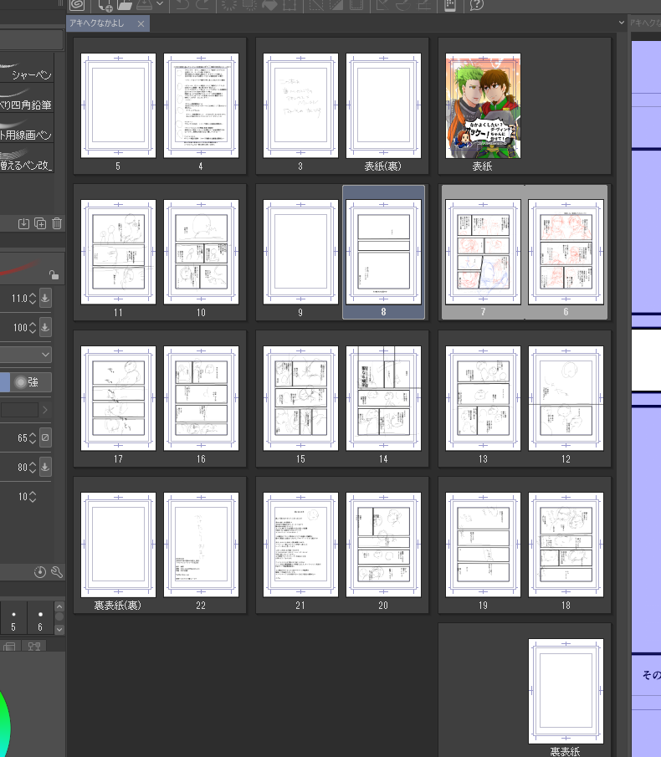
Task: Select page 17 thumbnail
Action: (x=118, y=398)
